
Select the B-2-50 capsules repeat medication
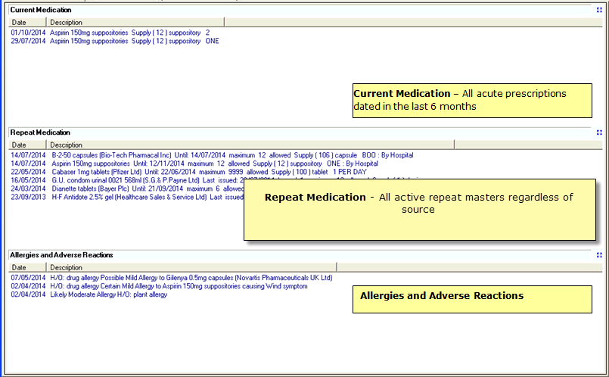pos(151,155)
